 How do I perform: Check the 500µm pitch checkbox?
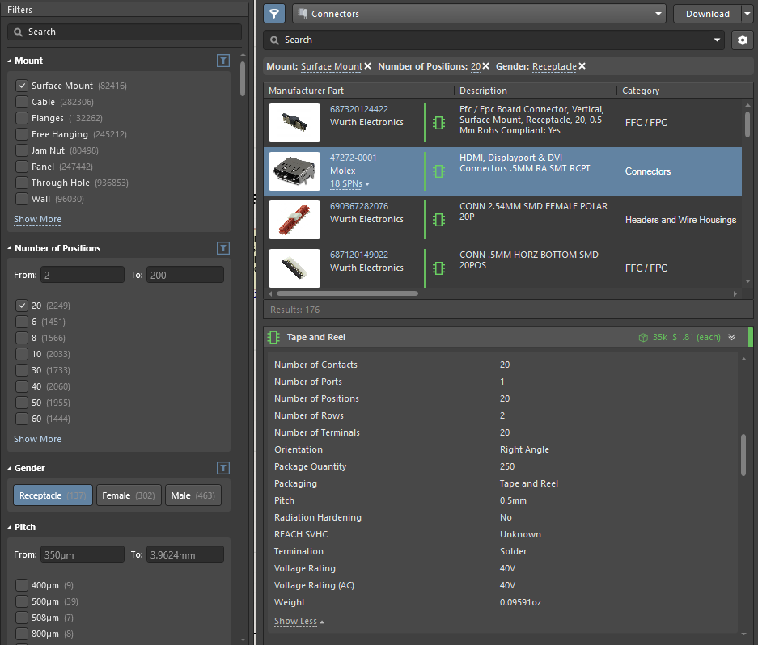coord(22,601)
